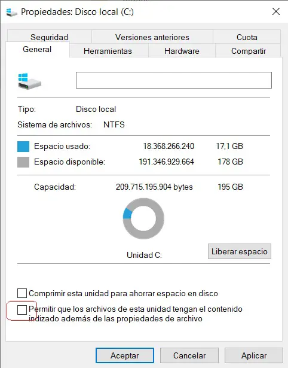
Task: Enable Comprimir esta unidad checkbox
Action: [22, 293]
